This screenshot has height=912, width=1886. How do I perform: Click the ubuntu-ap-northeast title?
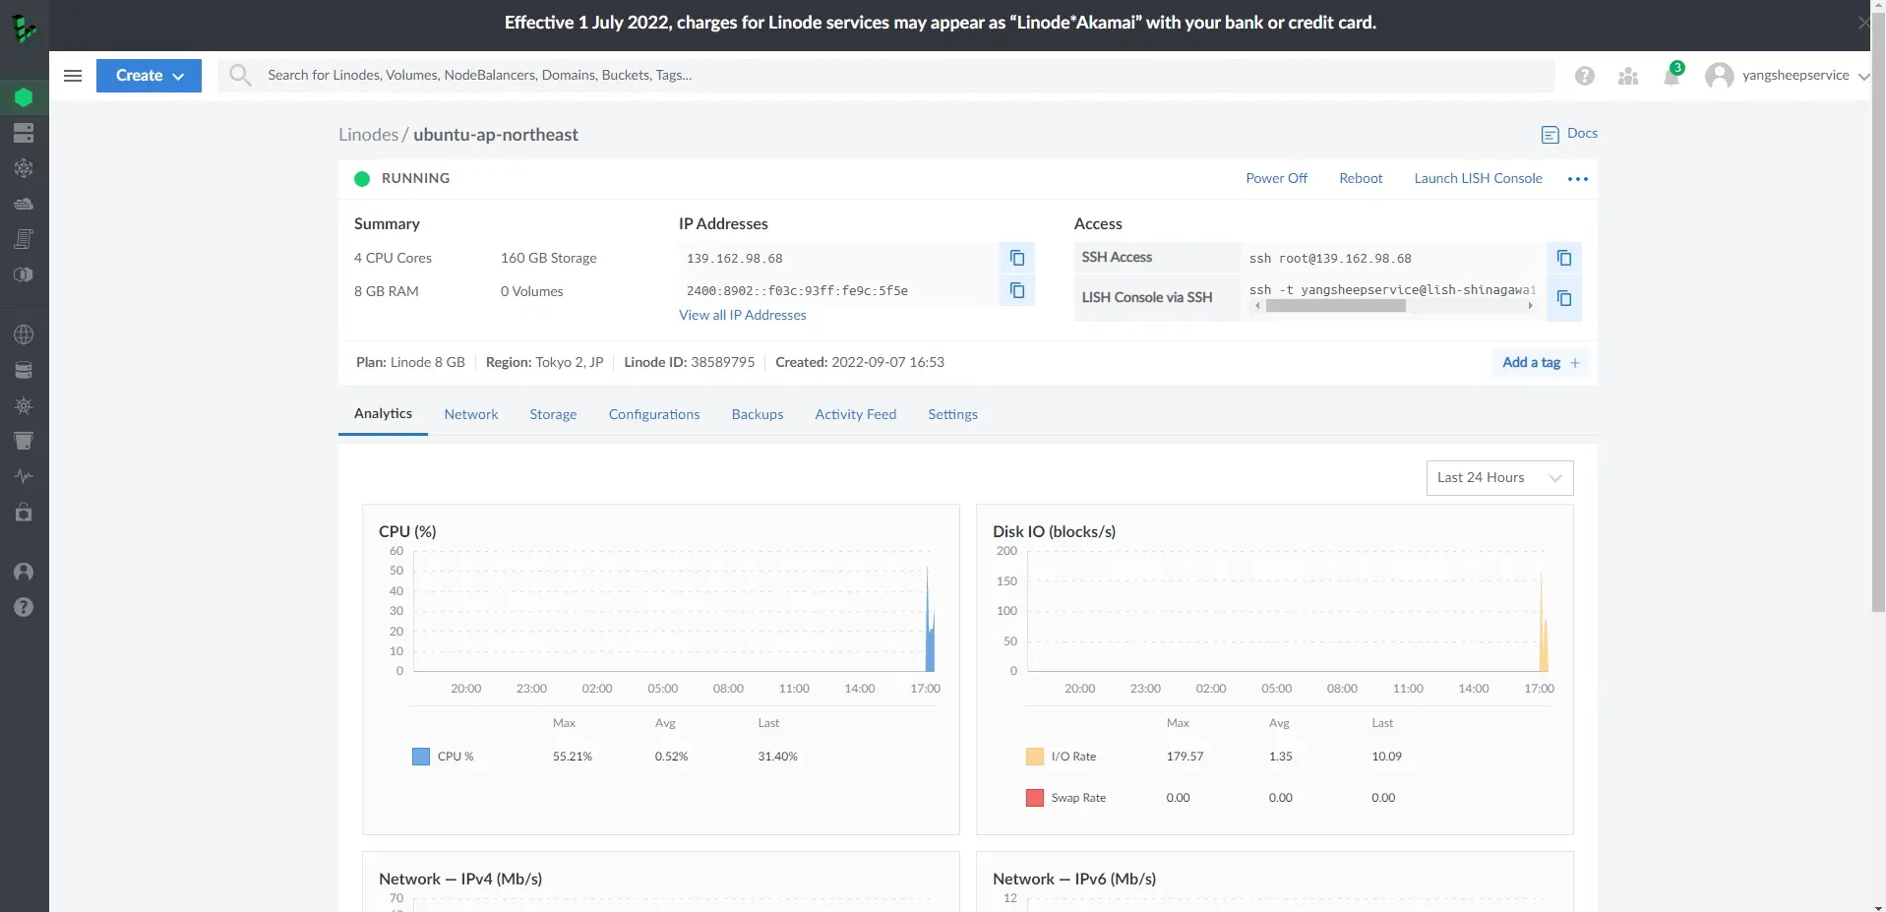tap(496, 135)
